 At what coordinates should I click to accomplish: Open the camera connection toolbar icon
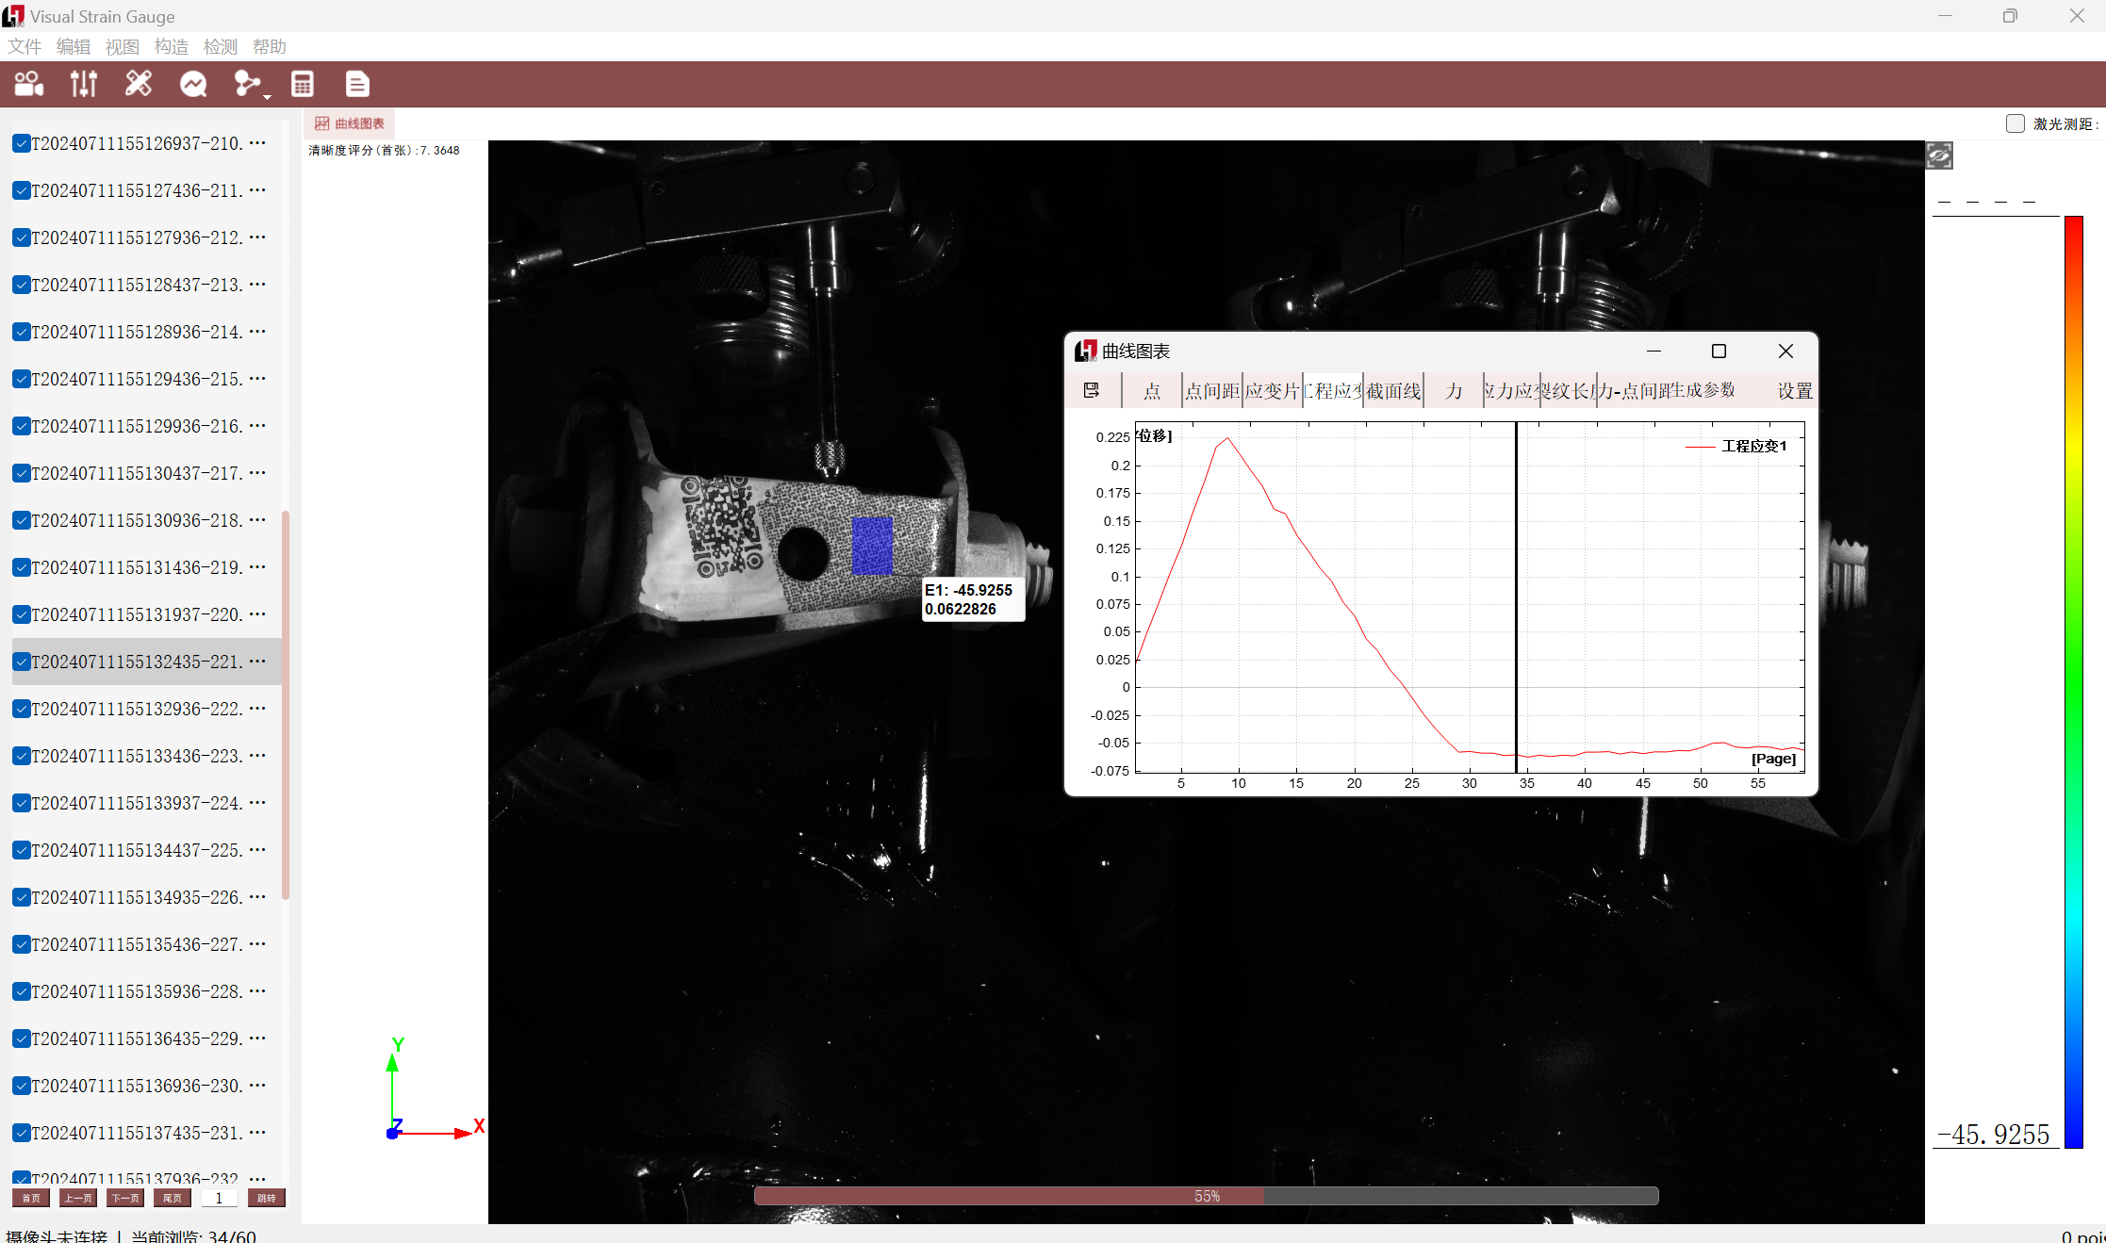point(29,84)
